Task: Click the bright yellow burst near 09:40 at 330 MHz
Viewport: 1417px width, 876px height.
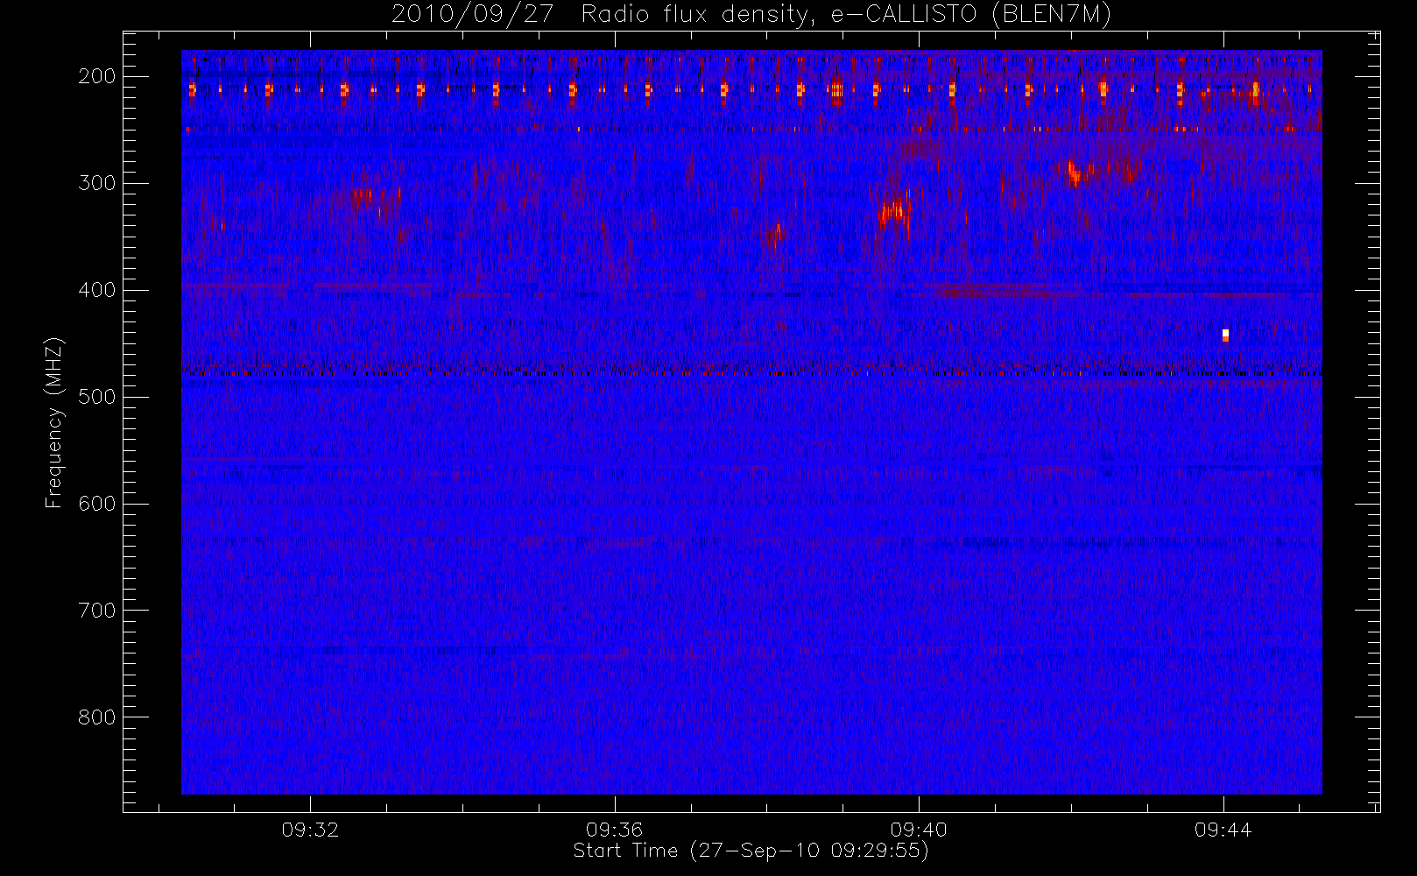Action: pyautogui.click(x=896, y=211)
